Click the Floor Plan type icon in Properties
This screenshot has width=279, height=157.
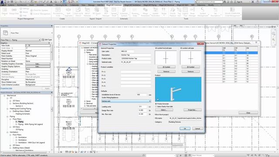tap(6, 33)
